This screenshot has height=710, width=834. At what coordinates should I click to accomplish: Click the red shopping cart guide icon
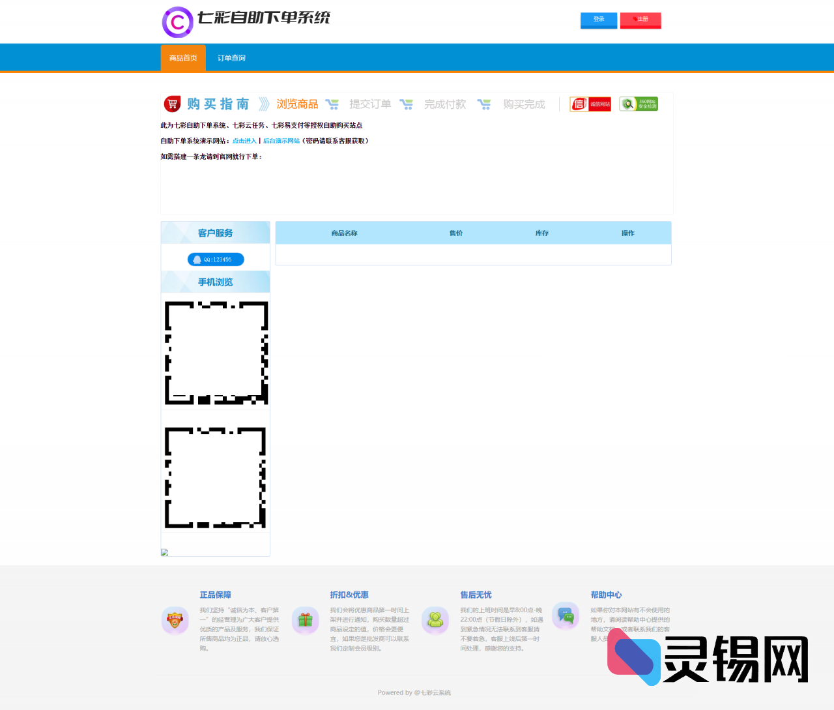click(172, 104)
